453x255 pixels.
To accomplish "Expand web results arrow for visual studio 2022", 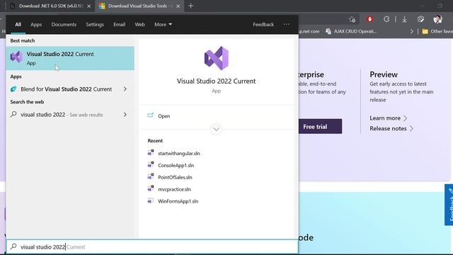I will [x=125, y=115].
